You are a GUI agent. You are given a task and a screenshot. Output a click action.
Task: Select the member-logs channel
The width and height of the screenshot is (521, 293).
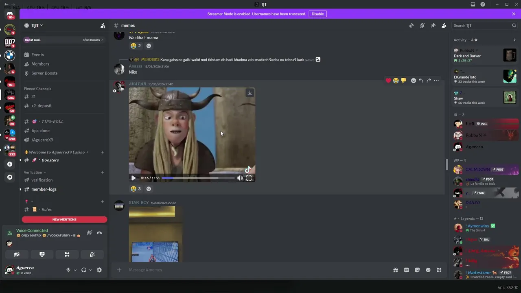pos(64,189)
